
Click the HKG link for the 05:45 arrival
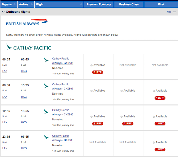(24, 148)
